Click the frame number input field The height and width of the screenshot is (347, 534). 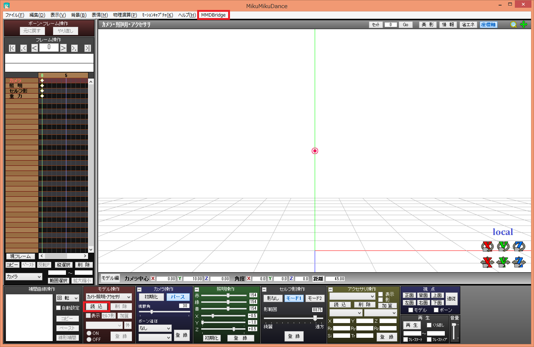49,48
